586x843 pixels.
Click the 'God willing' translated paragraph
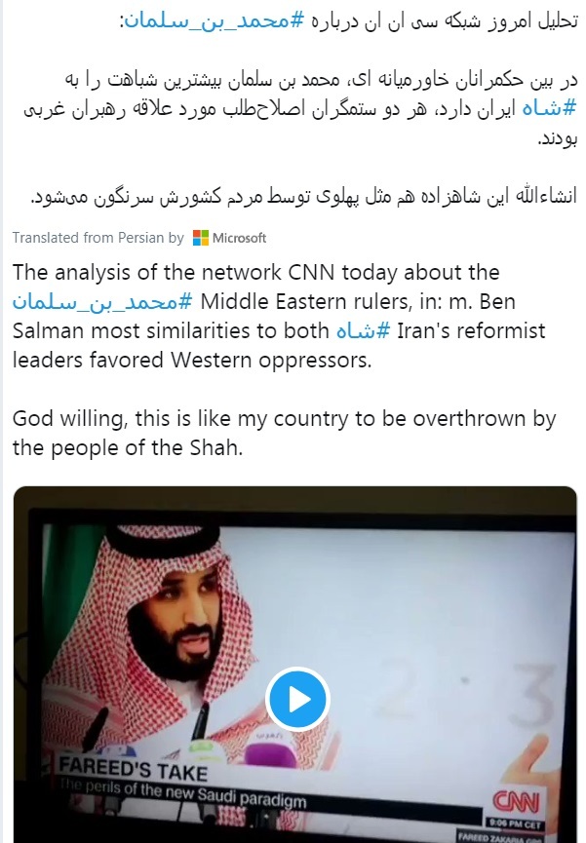[283, 435]
